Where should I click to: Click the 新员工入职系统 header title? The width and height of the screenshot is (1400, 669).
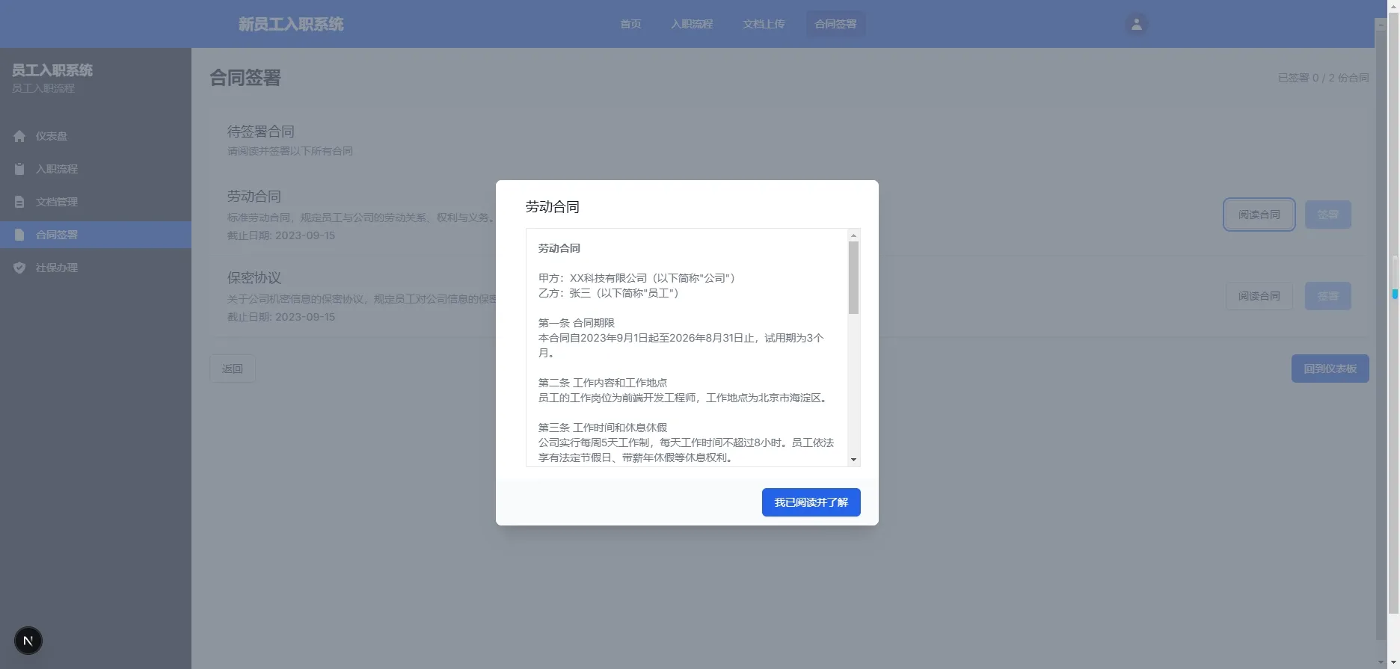click(x=291, y=24)
